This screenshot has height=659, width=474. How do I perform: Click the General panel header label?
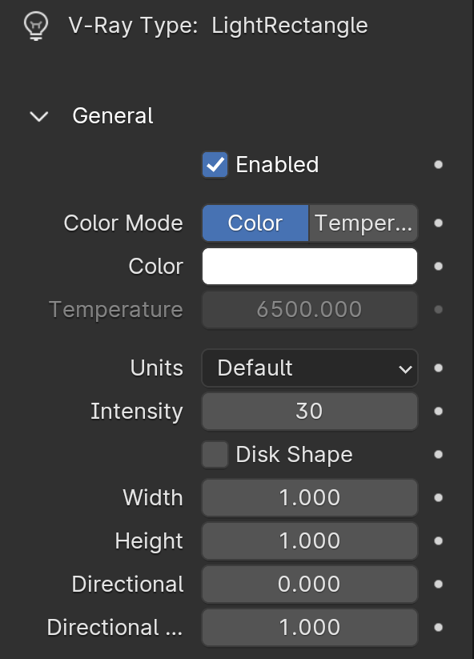[113, 116]
